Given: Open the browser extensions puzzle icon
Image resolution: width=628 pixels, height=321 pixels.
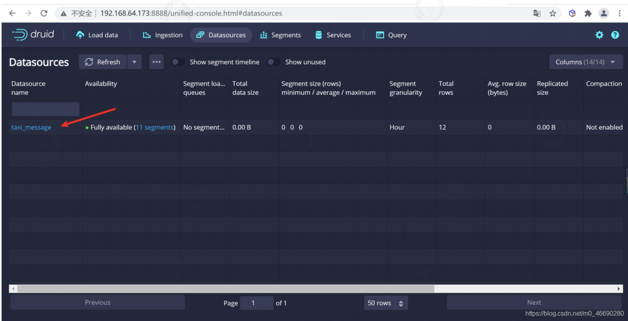Looking at the screenshot, I should [x=588, y=13].
